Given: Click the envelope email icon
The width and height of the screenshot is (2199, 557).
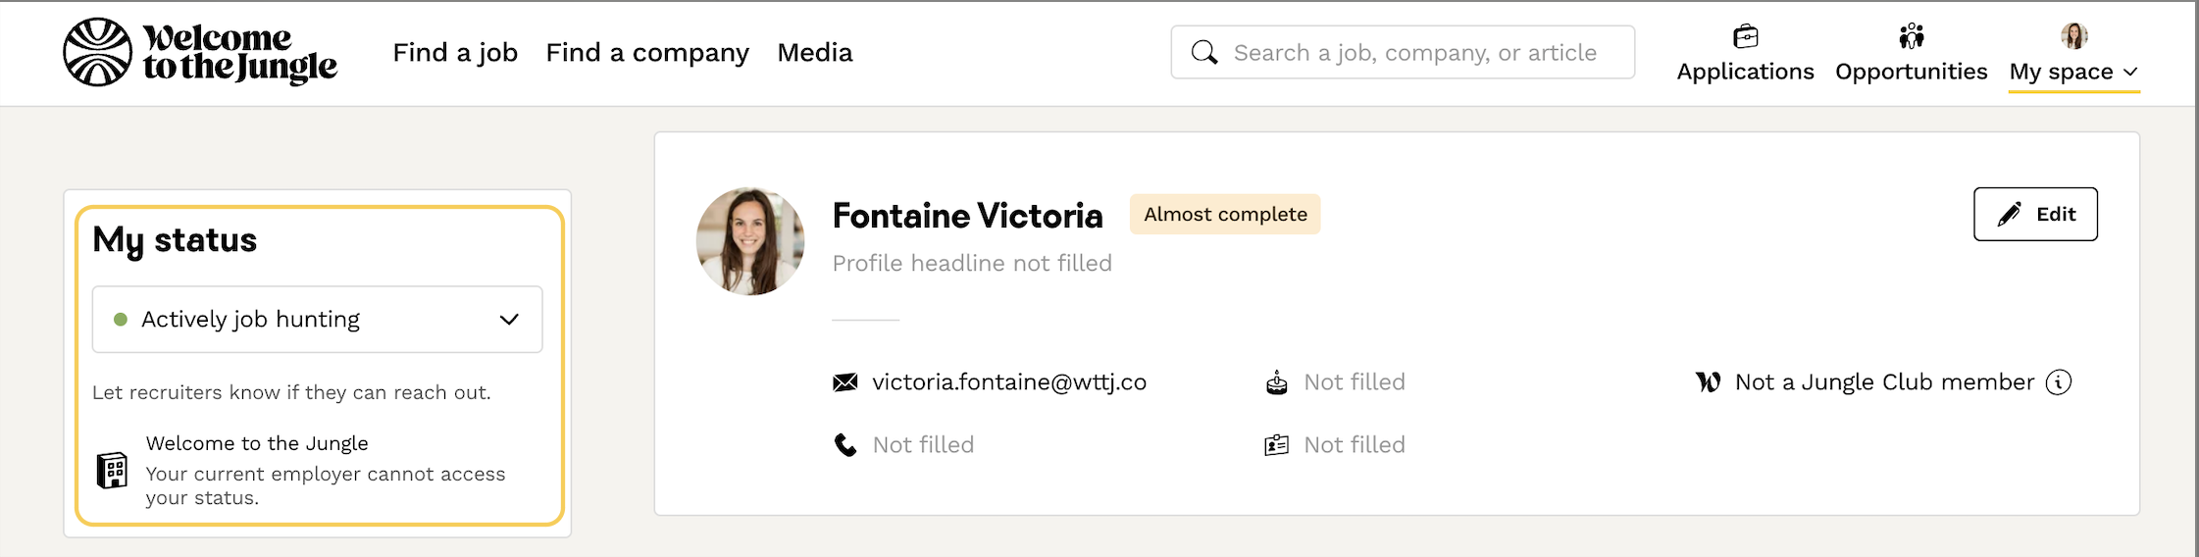Looking at the screenshot, I should pyautogui.click(x=844, y=382).
